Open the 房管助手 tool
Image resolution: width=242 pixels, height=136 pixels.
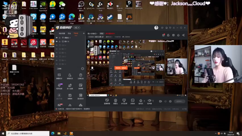(70, 76)
